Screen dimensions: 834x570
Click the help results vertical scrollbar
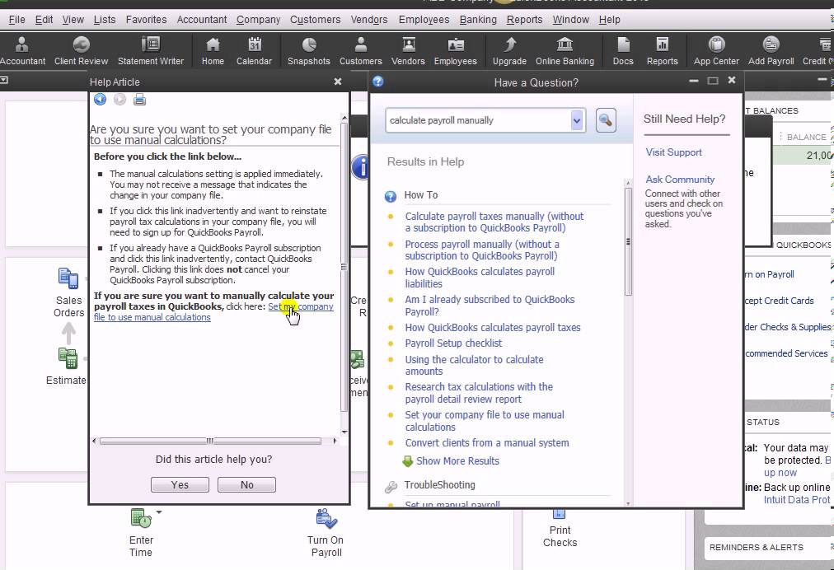tap(628, 242)
